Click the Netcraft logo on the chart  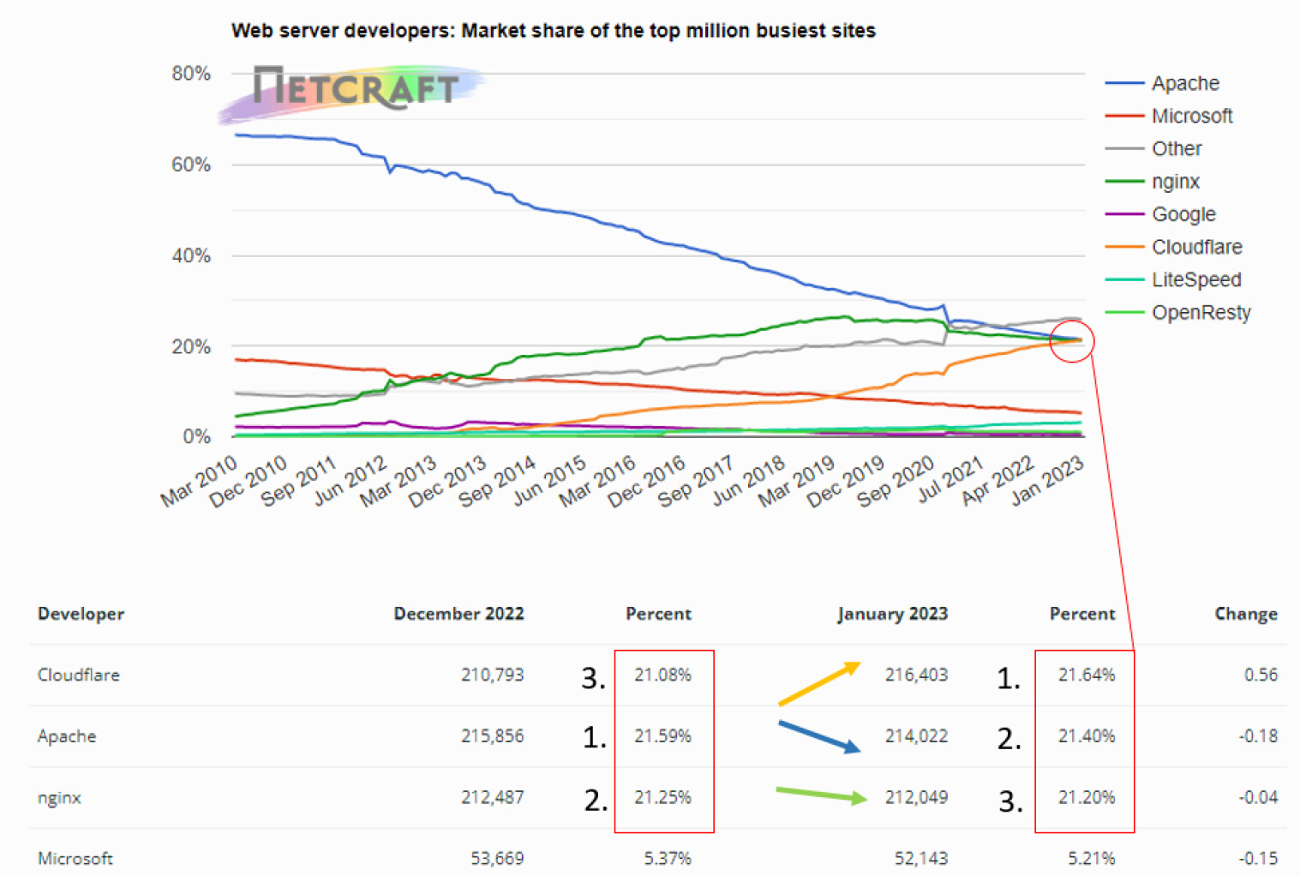coord(355,88)
